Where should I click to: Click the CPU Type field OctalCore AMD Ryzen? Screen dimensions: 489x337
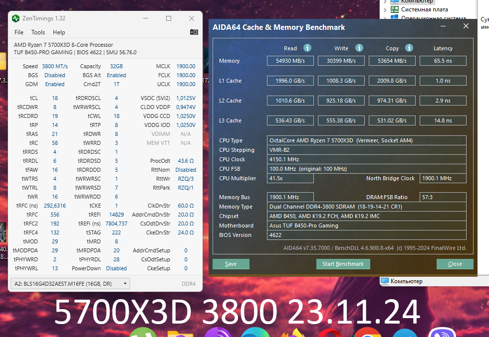tap(367, 140)
